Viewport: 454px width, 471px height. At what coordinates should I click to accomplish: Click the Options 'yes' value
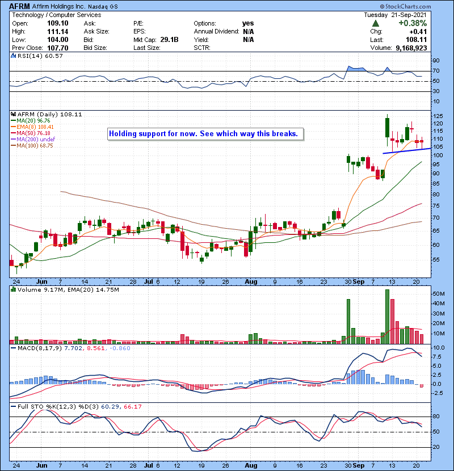(248, 24)
